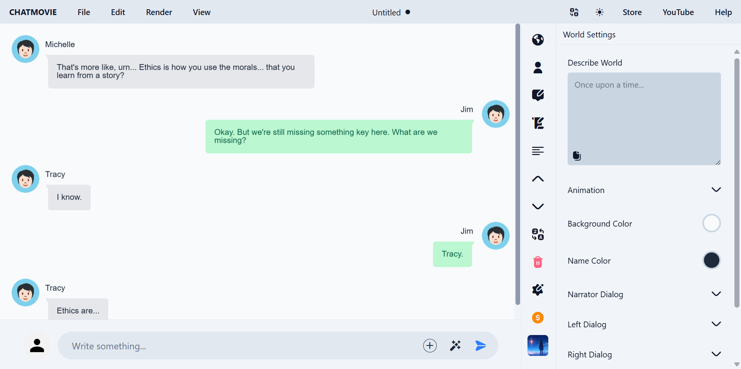
Task: Open the File menu
Action: pos(84,12)
